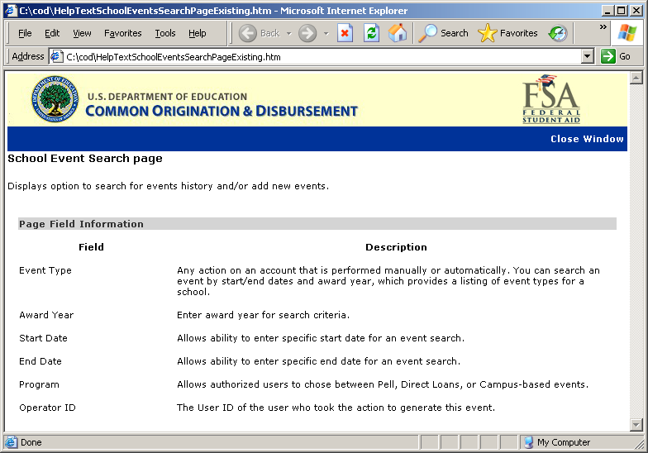Image resolution: width=648 pixels, height=453 pixels.
Task: Open the Address bar URL dropdown
Action: (x=588, y=56)
